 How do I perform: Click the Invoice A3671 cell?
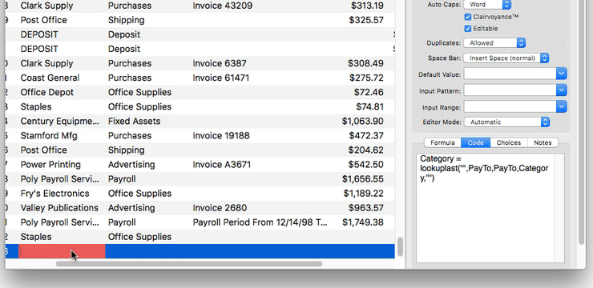coord(222,165)
